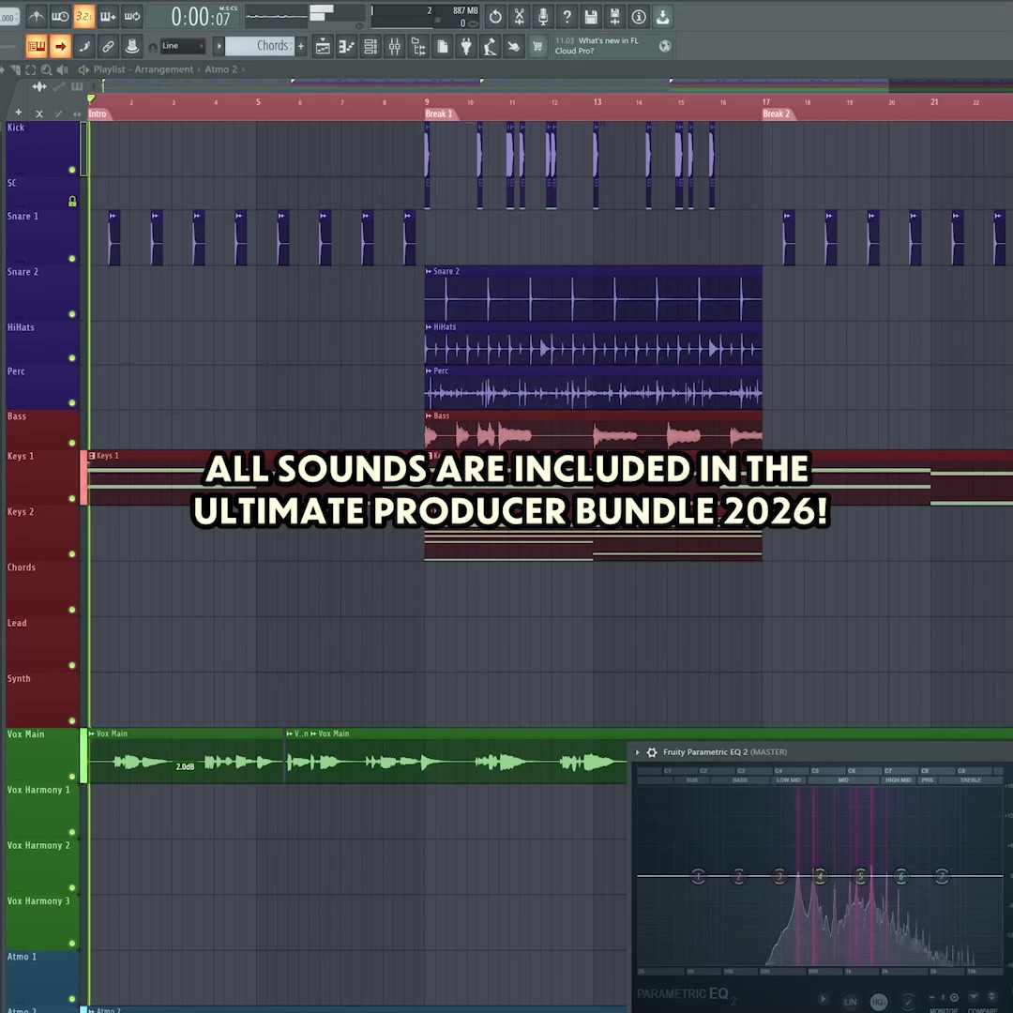Mute the Kick track
1013x1013 pixels.
[x=72, y=170]
